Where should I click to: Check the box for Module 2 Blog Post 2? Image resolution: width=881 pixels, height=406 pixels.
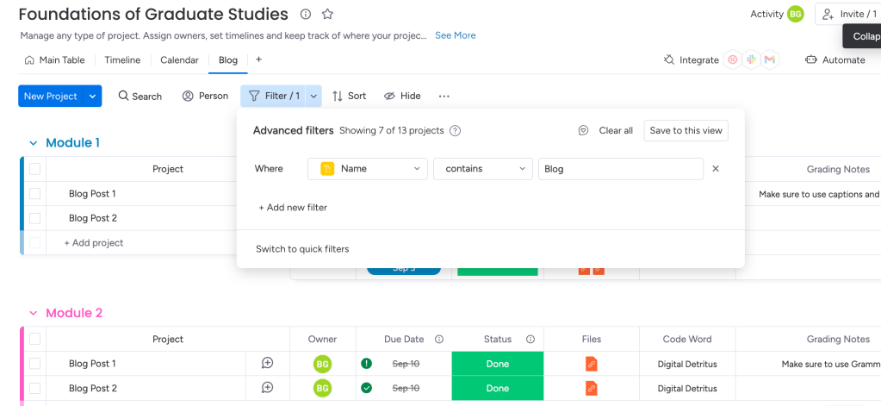[35, 388]
